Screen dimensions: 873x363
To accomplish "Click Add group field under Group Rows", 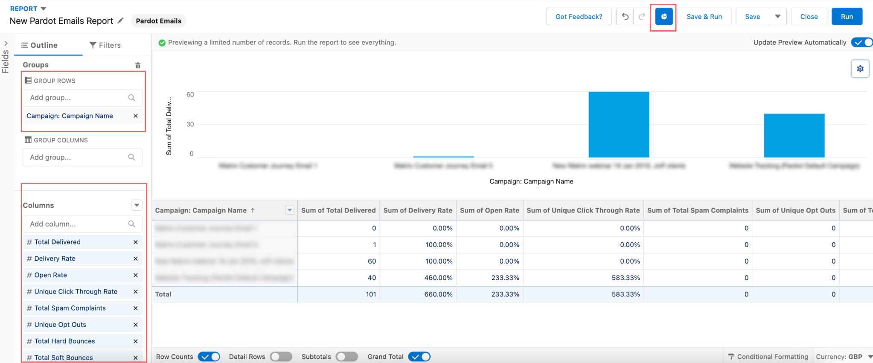I will 82,98.
